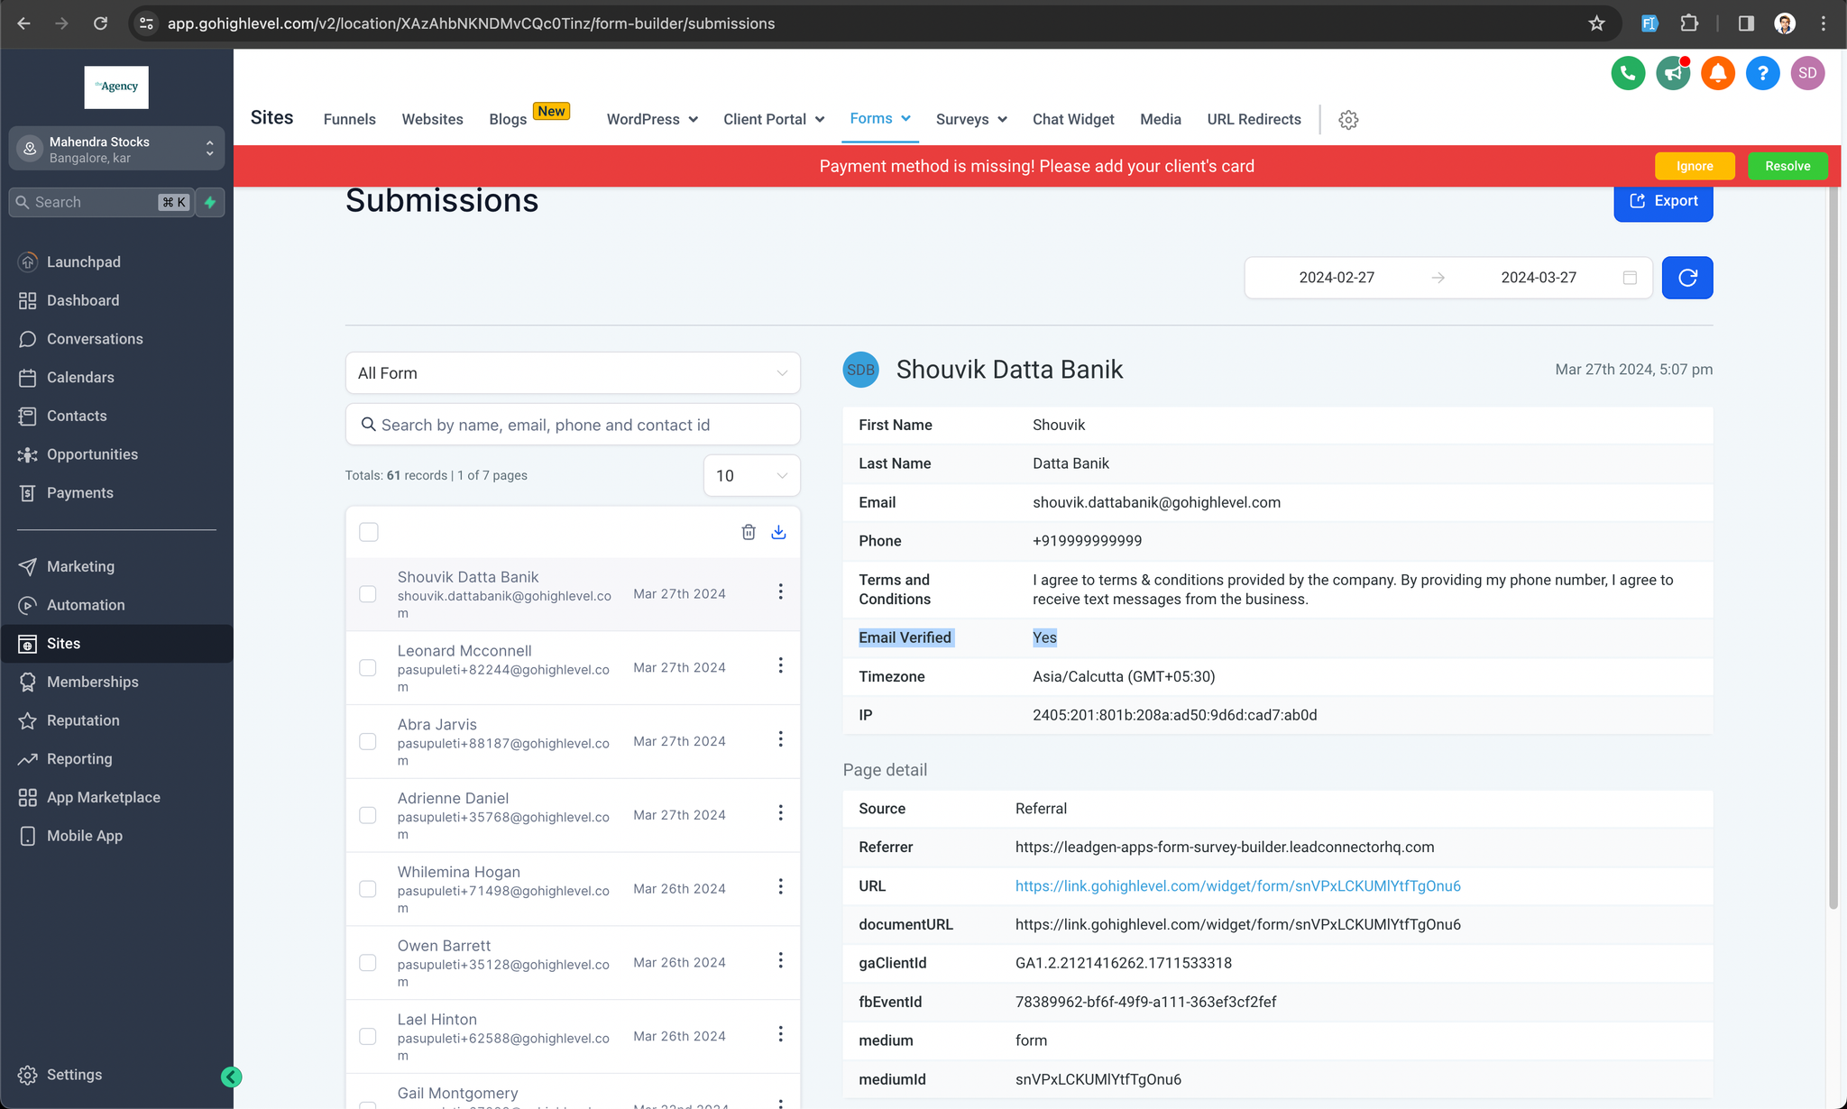1847x1109 pixels.
Task: Open the 10 per page dropdown
Action: pyautogui.click(x=751, y=476)
